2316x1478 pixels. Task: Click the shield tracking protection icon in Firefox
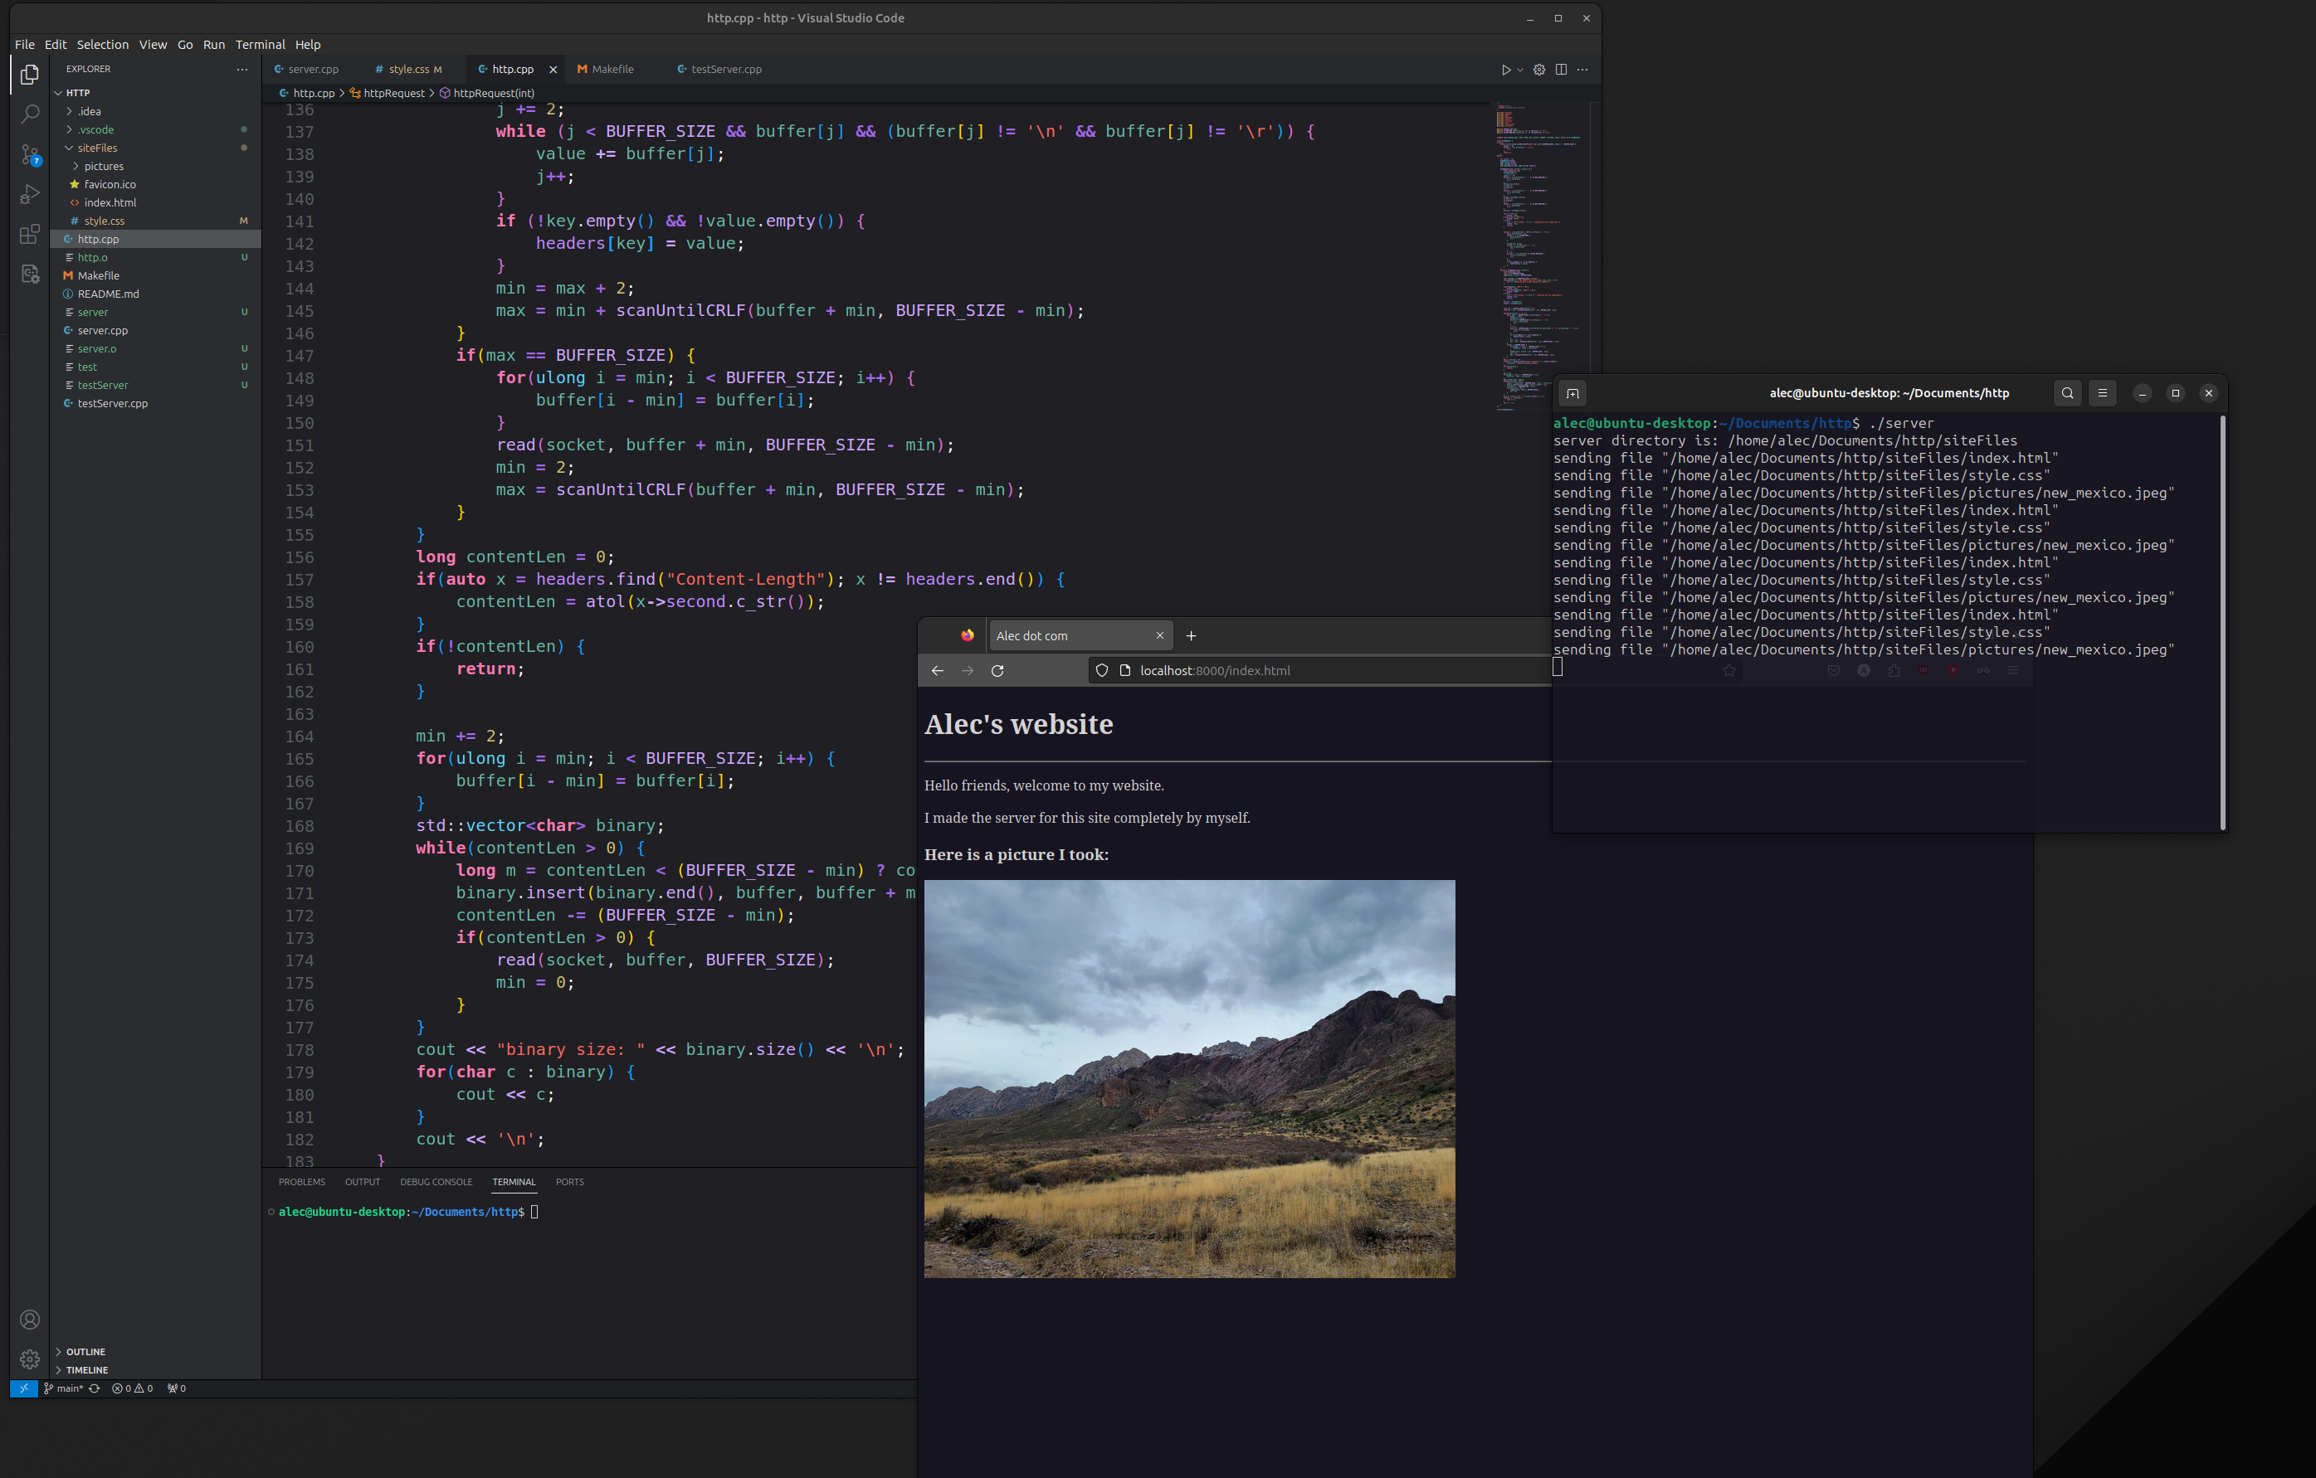click(x=1102, y=671)
